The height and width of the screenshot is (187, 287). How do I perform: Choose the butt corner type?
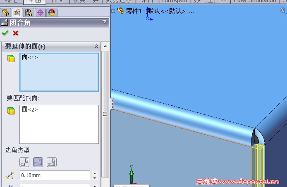point(24,162)
